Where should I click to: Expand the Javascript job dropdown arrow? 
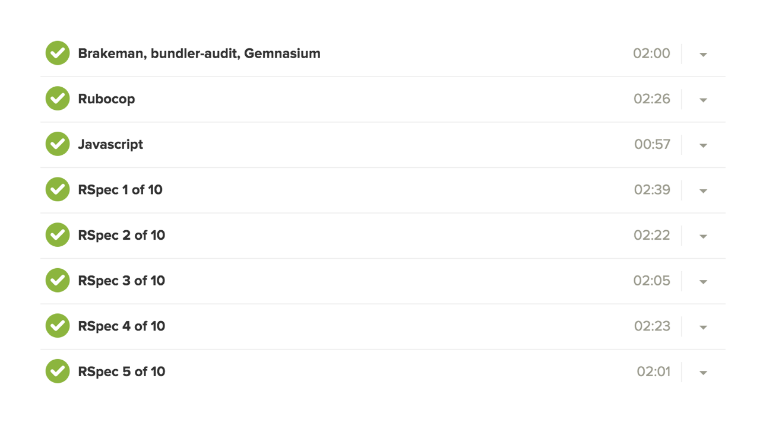click(x=703, y=145)
